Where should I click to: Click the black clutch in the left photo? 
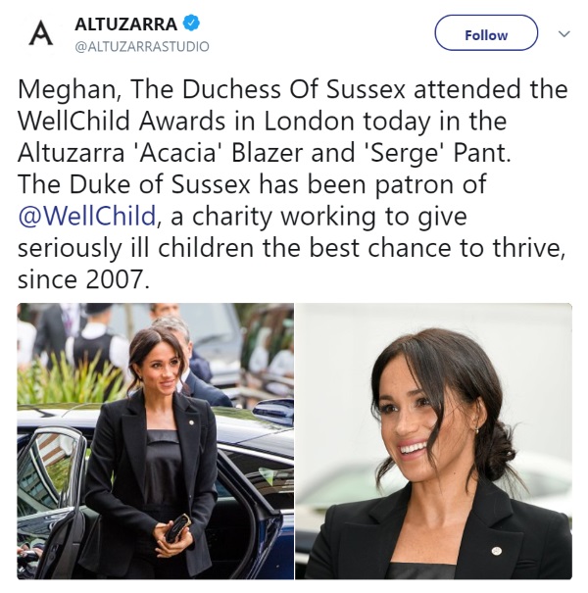pos(177,528)
